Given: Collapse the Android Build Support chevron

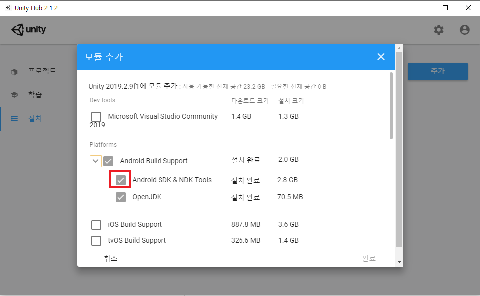Looking at the screenshot, I should pyautogui.click(x=96, y=161).
